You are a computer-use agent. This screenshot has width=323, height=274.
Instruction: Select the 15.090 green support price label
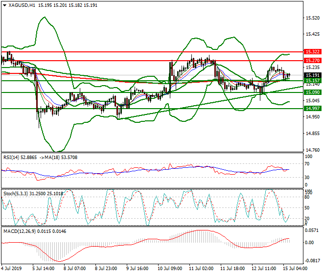pos(313,92)
